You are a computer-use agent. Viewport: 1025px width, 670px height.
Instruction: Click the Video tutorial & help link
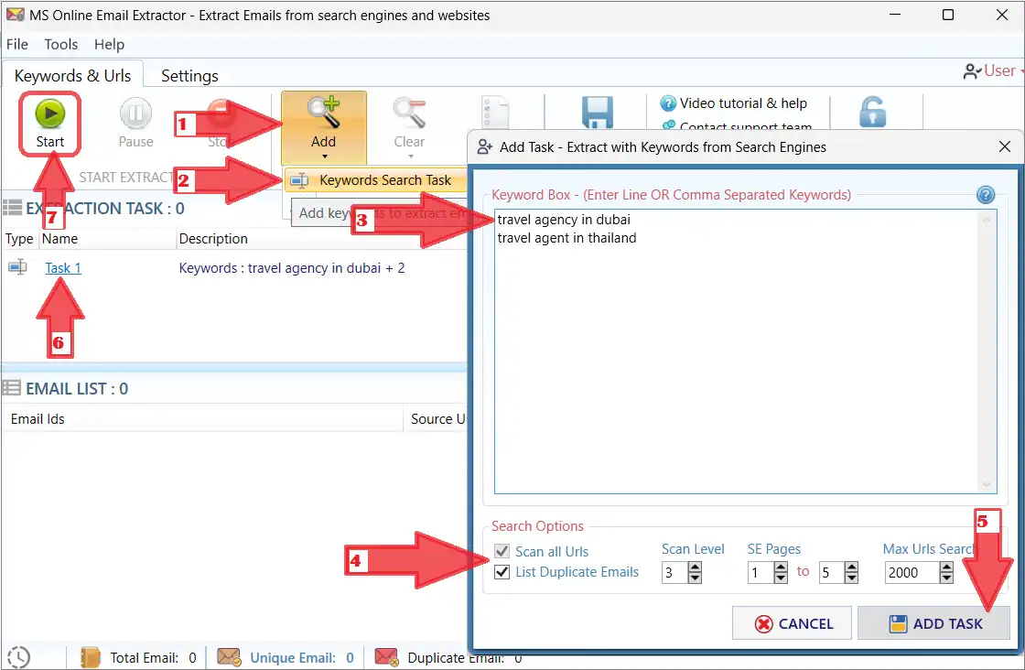(x=743, y=103)
